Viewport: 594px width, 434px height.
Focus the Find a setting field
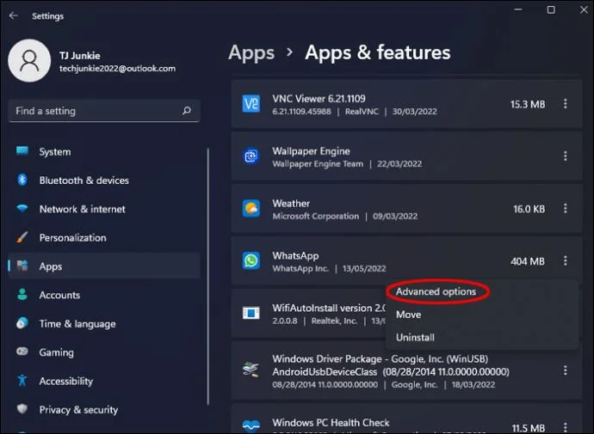(x=104, y=111)
